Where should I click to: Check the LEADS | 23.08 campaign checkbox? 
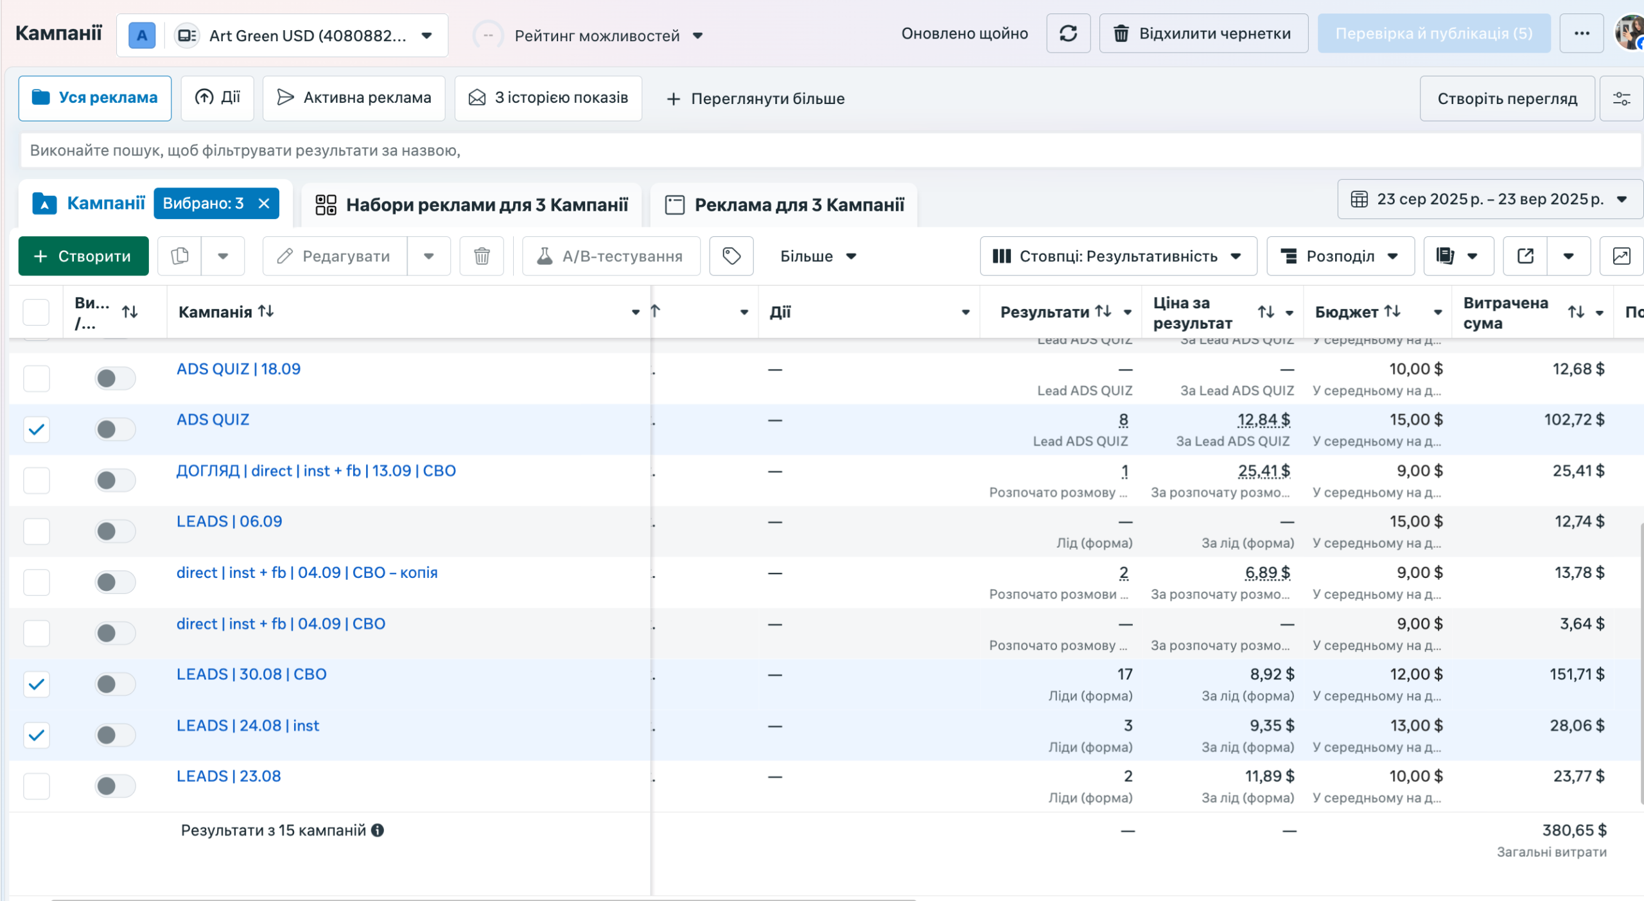37,786
